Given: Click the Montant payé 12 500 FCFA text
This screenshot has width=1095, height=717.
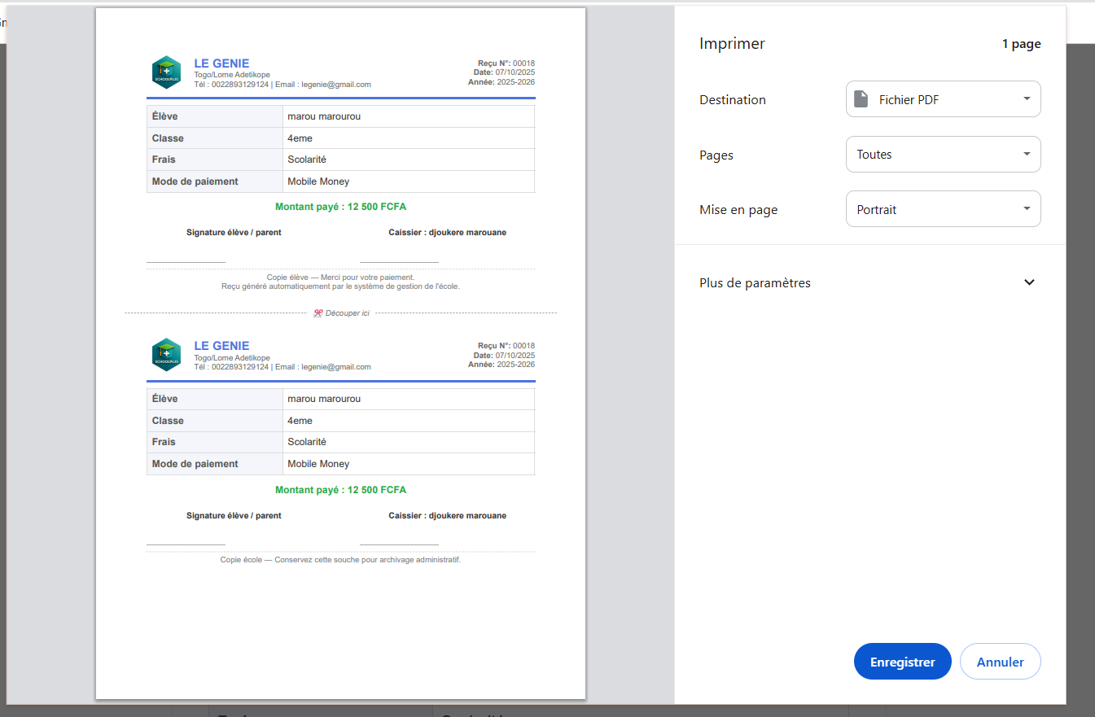Looking at the screenshot, I should (341, 206).
